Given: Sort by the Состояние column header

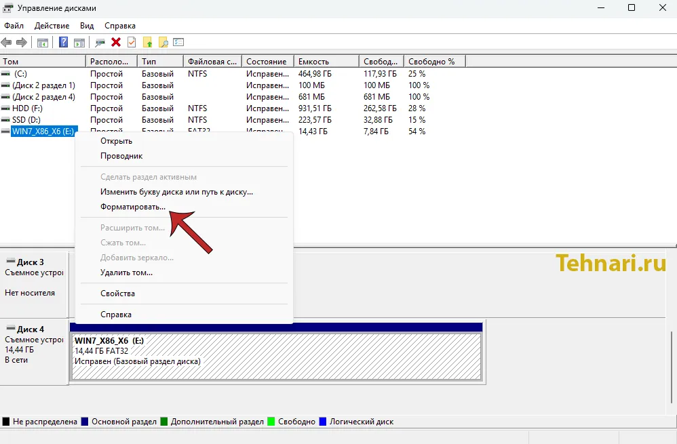Looking at the screenshot, I should [268, 62].
